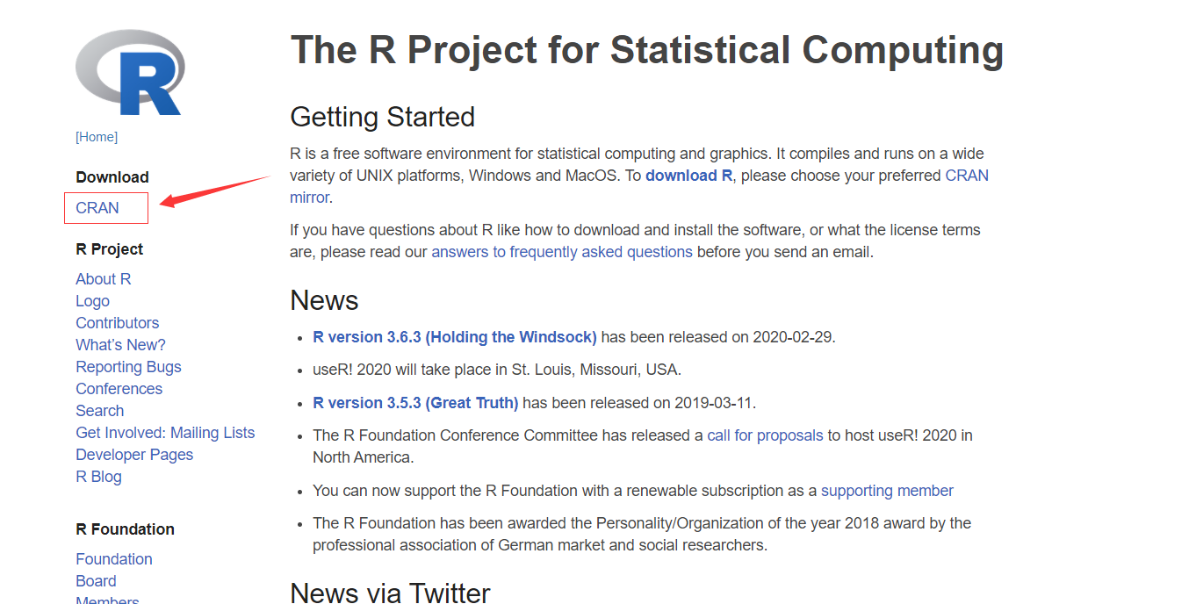Open Get Involved: Mailing Lists
This screenshot has height=604, width=1196.
click(x=165, y=433)
